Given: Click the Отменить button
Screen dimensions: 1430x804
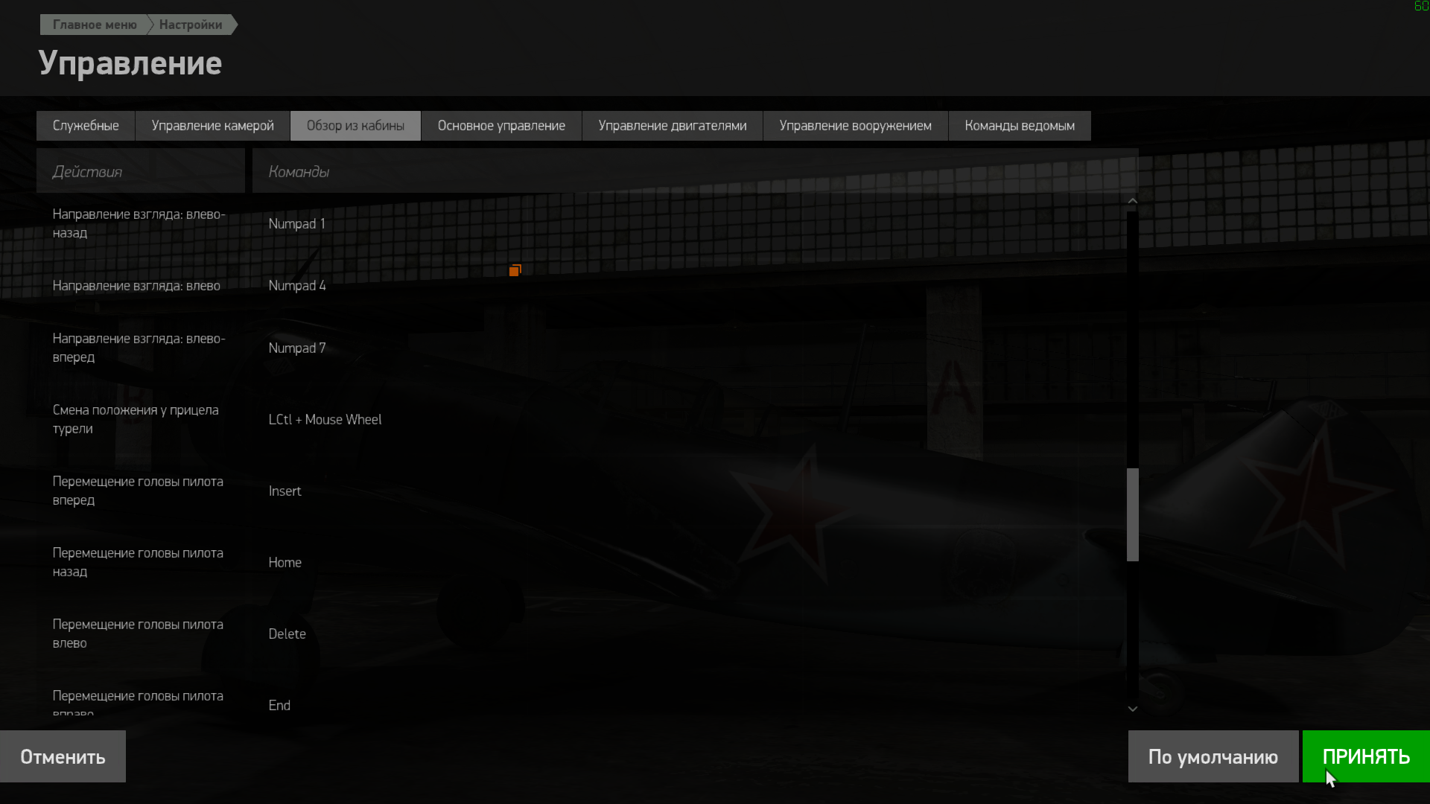Looking at the screenshot, I should [63, 756].
